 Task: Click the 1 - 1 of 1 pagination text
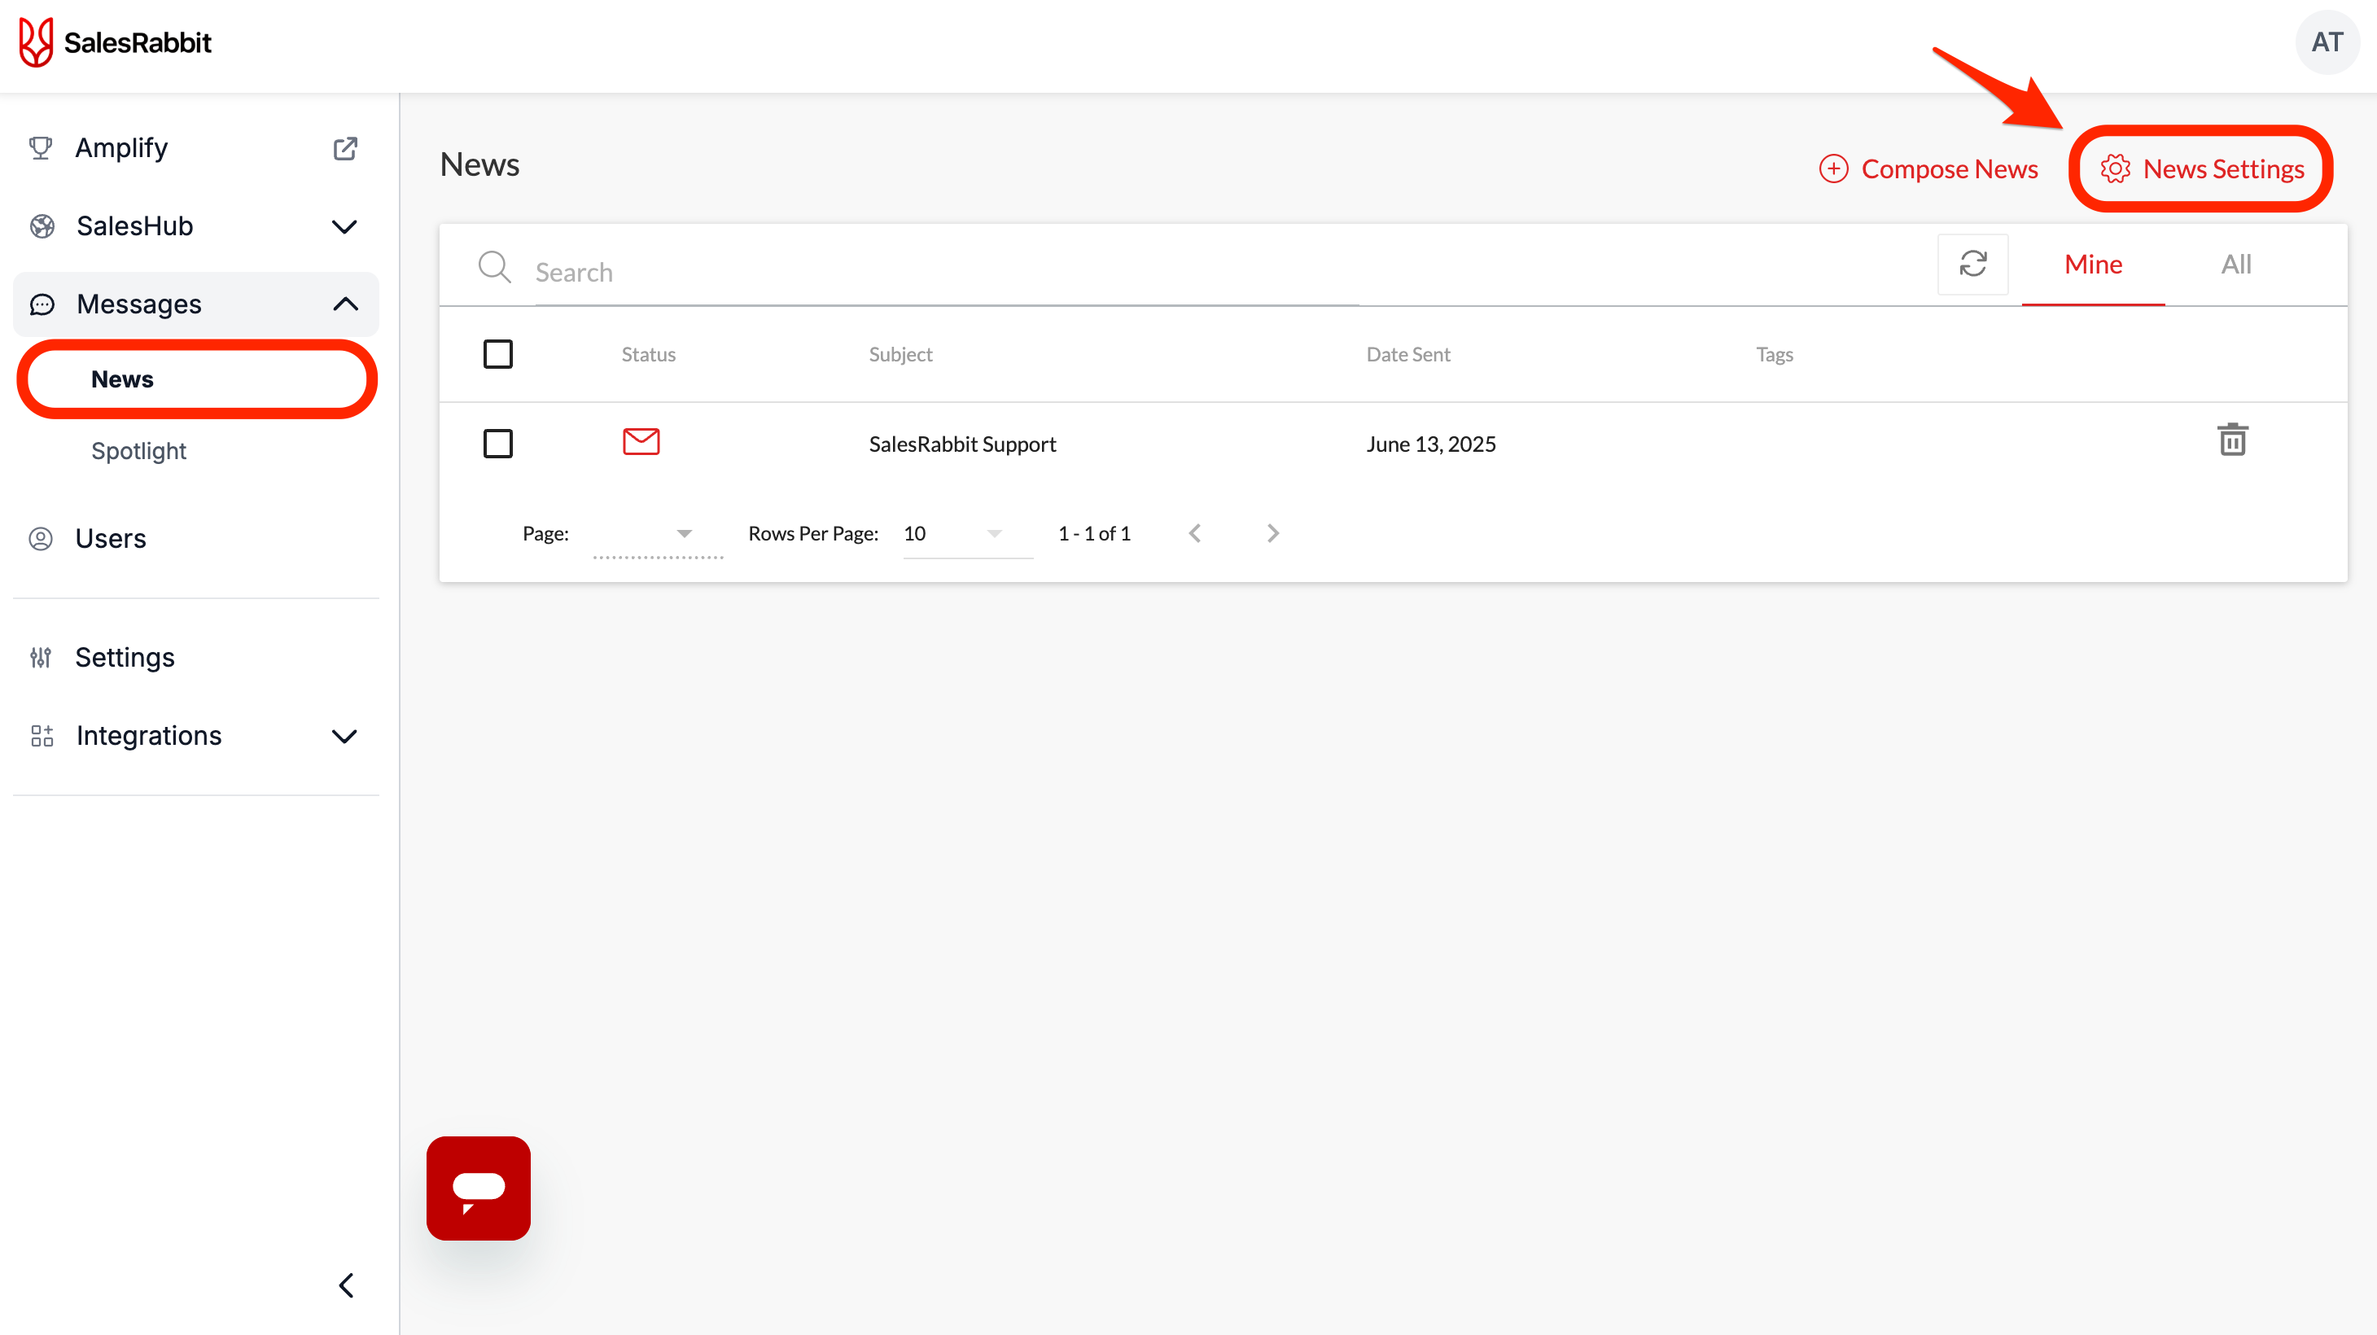(x=1094, y=533)
